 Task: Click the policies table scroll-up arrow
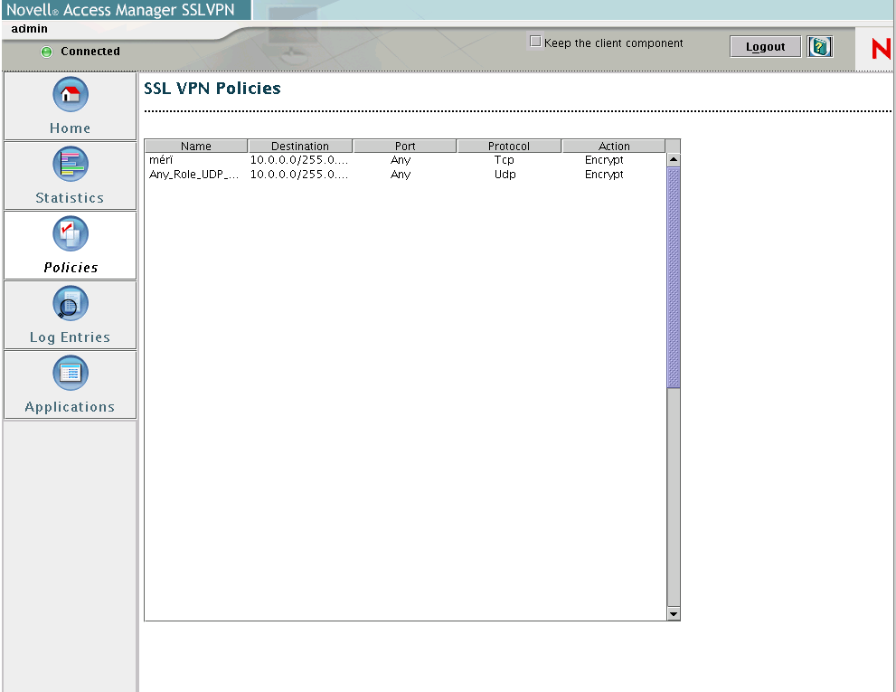click(x=674, y=160)
